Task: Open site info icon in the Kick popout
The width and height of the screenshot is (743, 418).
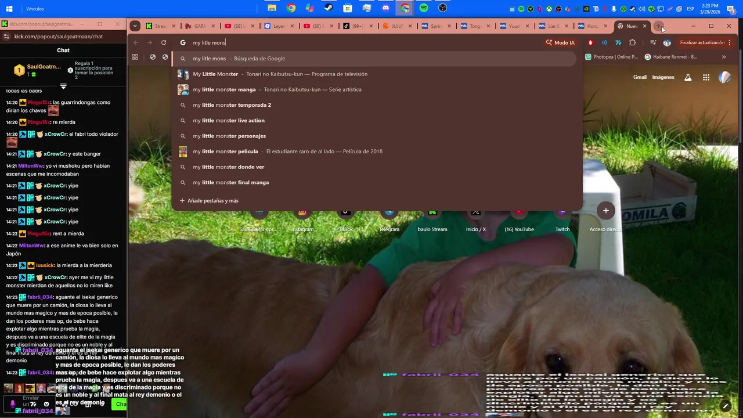Action: [x=6, y=36]
